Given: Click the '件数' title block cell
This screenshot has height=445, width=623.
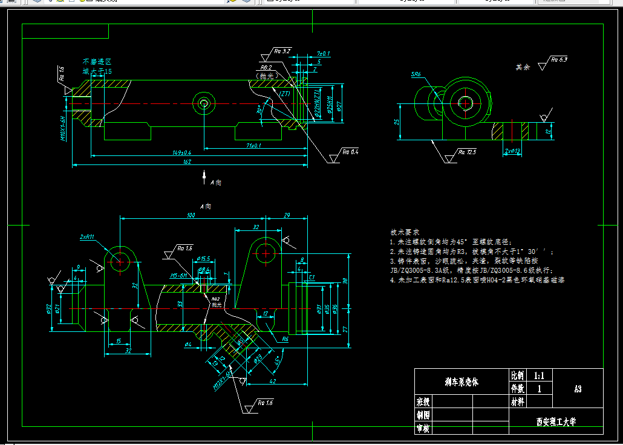Looking at the screenshot, I should [x=518, y=389].
